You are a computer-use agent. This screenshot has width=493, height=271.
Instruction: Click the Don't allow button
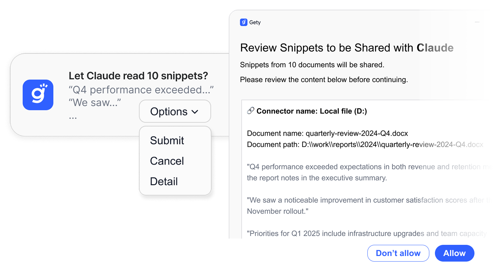click(398, 253)
